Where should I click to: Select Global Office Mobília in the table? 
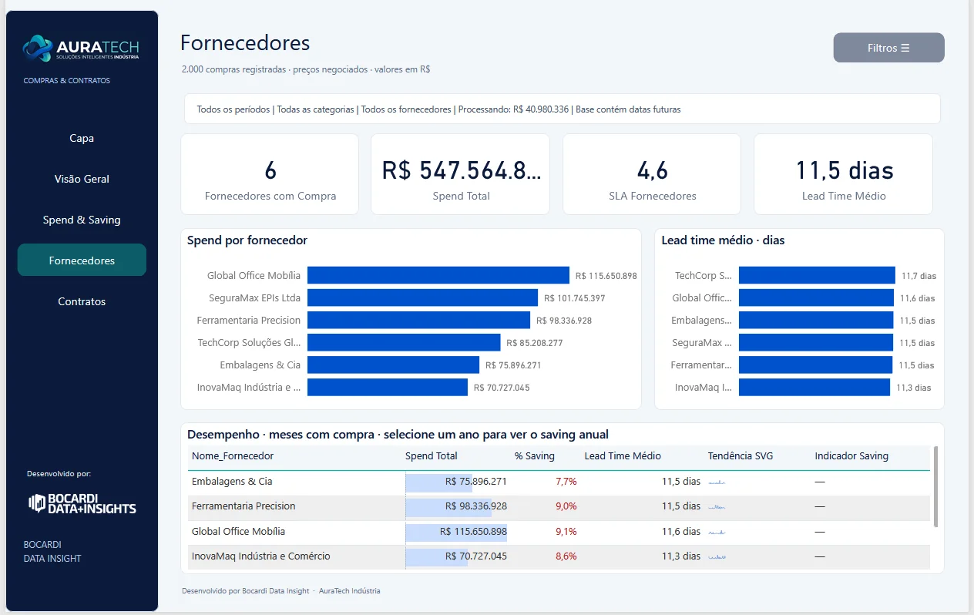click(x=238, y=531)
